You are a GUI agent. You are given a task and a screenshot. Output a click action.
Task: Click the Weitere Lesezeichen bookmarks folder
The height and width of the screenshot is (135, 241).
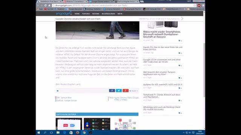coord(196,9)
